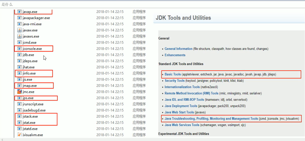
Task: Select the jcmd.exe file icon
Action: 19,42
